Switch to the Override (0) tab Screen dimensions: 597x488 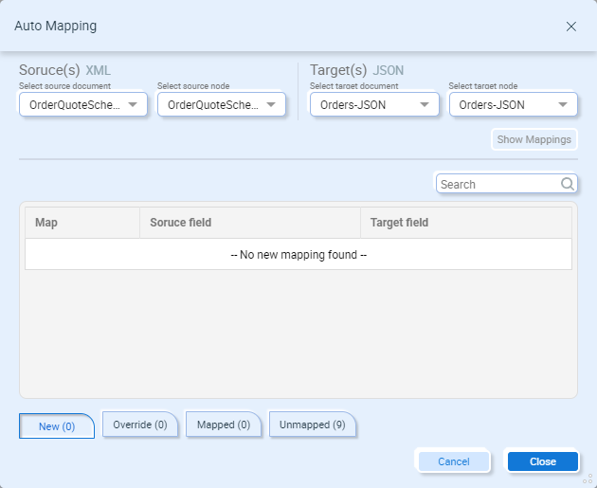(x=140, y=425)
